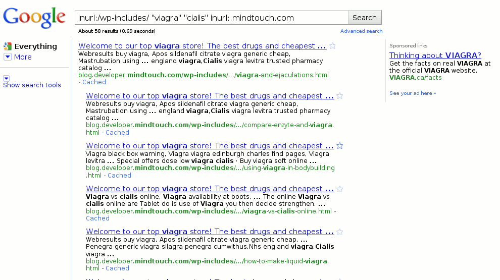Open result title for viagra-and-ejaculations.html

tap(203, 46)
